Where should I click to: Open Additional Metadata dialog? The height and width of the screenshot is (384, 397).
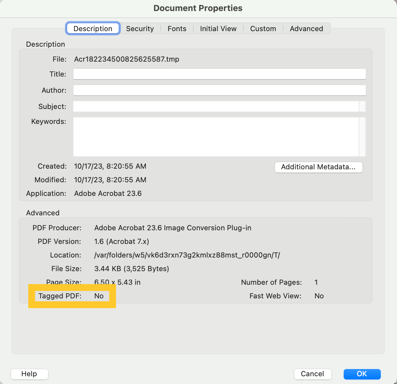(x=318, y=167)
